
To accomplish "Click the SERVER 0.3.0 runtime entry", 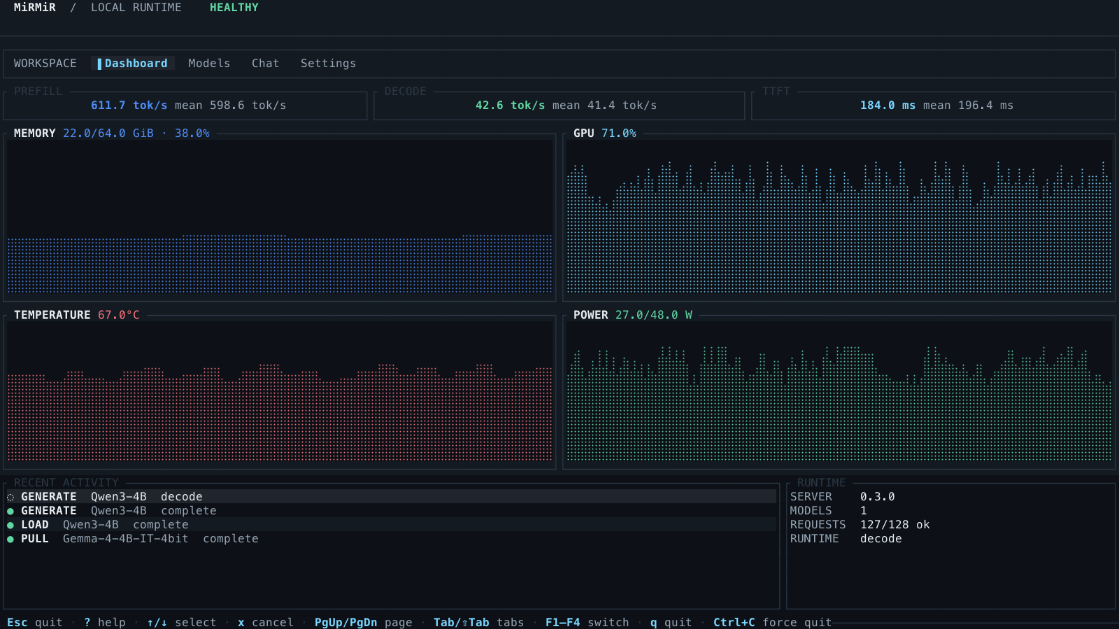I will point(843,497).
